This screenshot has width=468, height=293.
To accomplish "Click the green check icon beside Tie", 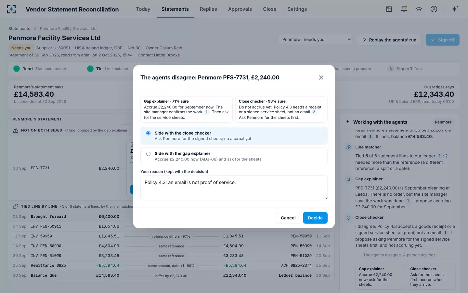I will [x=90, y=69].
